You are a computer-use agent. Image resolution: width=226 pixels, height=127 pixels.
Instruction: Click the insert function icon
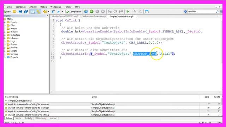point(59,12)
